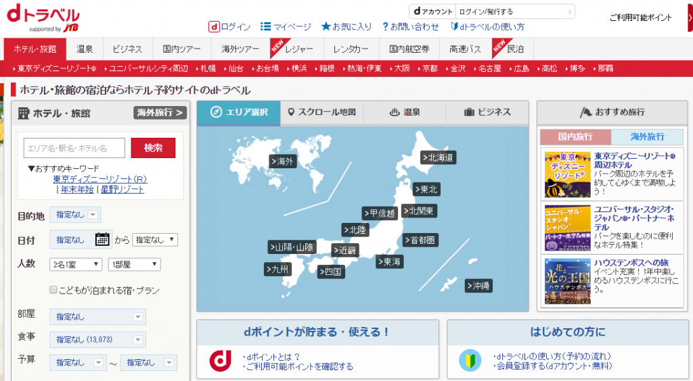Select >北海道 on the map
Viewport: 693px width, 381px height.
click(x=438, y=157)
